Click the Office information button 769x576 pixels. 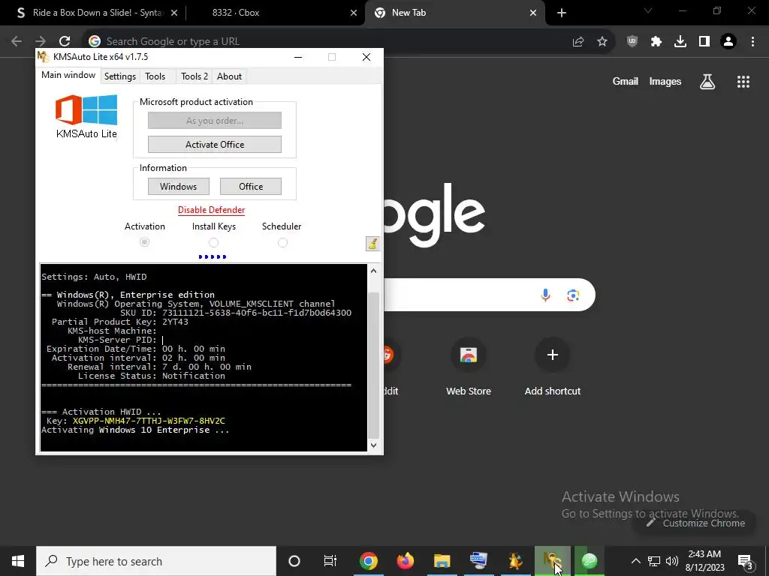(x=251, y=187)
